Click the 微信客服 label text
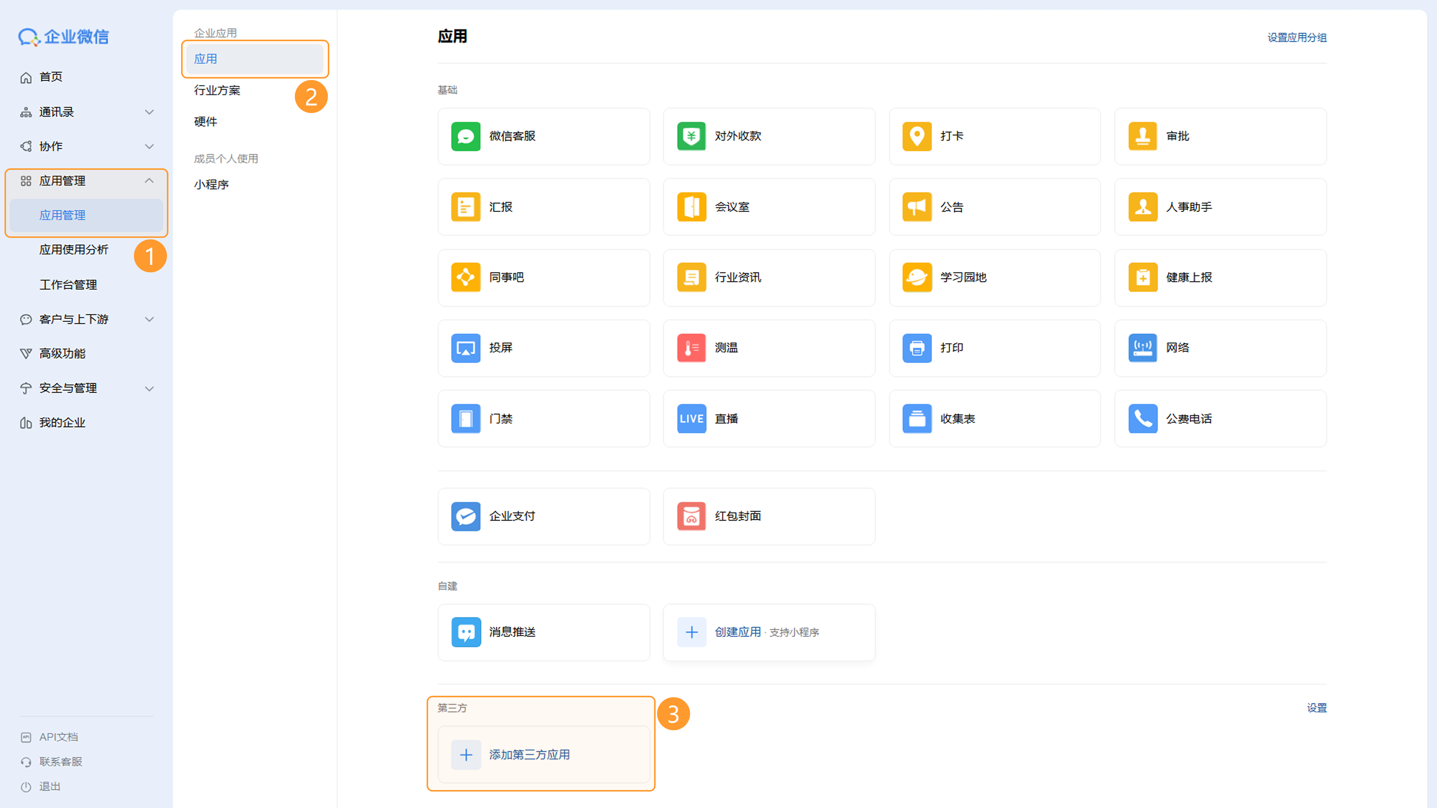1437x808 pixels. [x=512, y=136]
